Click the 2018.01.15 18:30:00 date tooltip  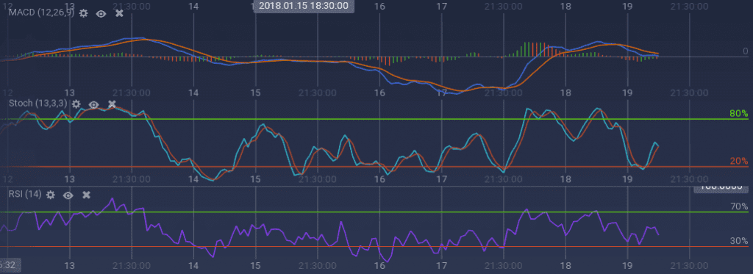pyautogui.click(x=304, y=6)
